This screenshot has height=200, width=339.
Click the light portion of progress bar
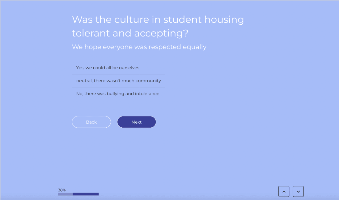click(65, 194)
